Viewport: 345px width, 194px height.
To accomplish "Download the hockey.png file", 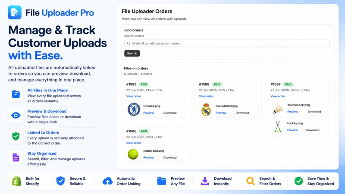I will pyautogui.click(x=313, y=130).
